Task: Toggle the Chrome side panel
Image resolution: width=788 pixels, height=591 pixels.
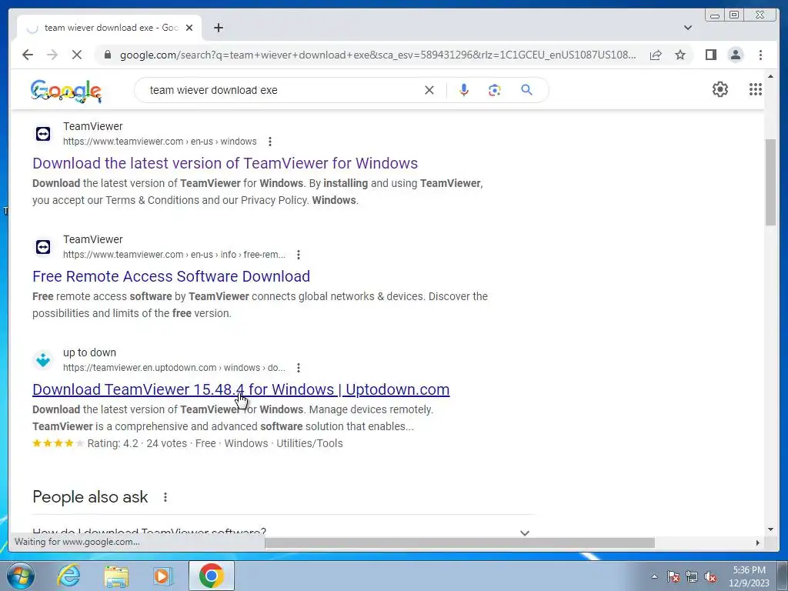Action: [x=710, y=55]
